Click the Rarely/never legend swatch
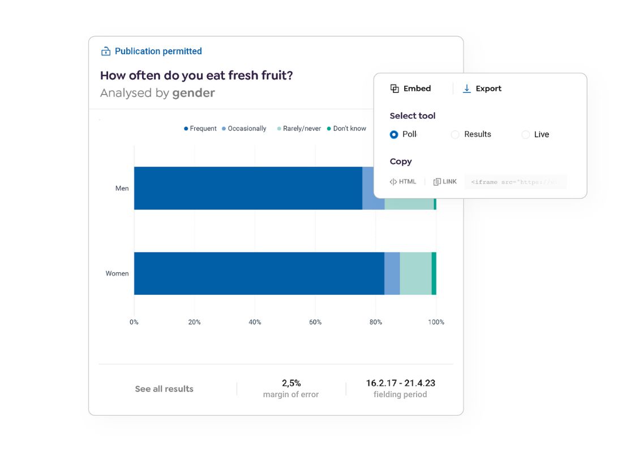634x452 pixels. (279, 129)
